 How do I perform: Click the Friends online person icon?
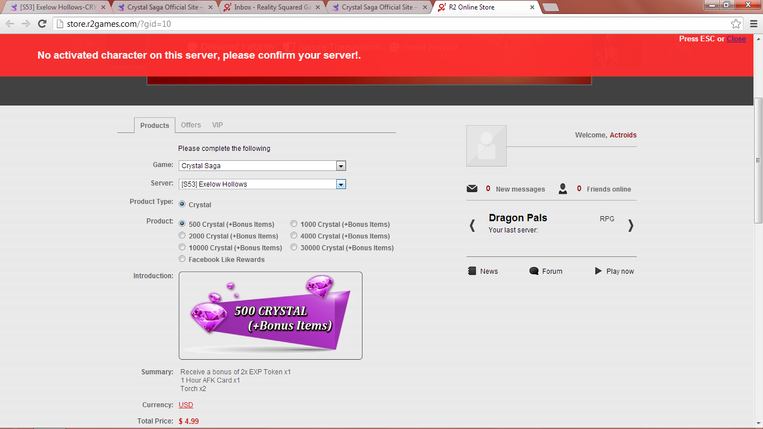click(562, 189)
